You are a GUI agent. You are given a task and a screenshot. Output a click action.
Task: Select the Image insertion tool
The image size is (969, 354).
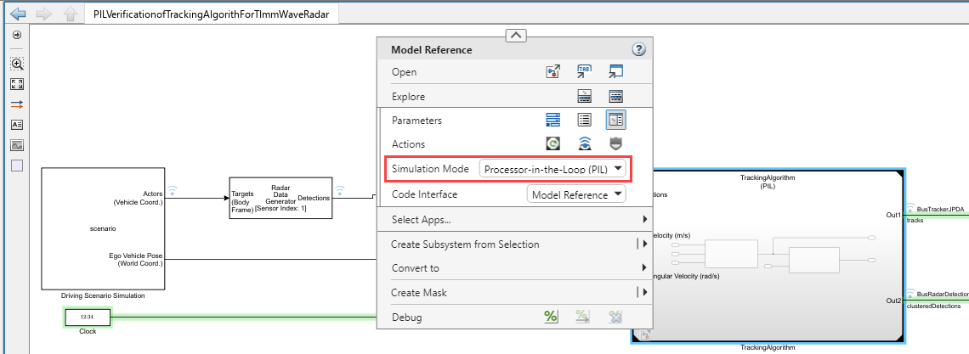point(17,145)
